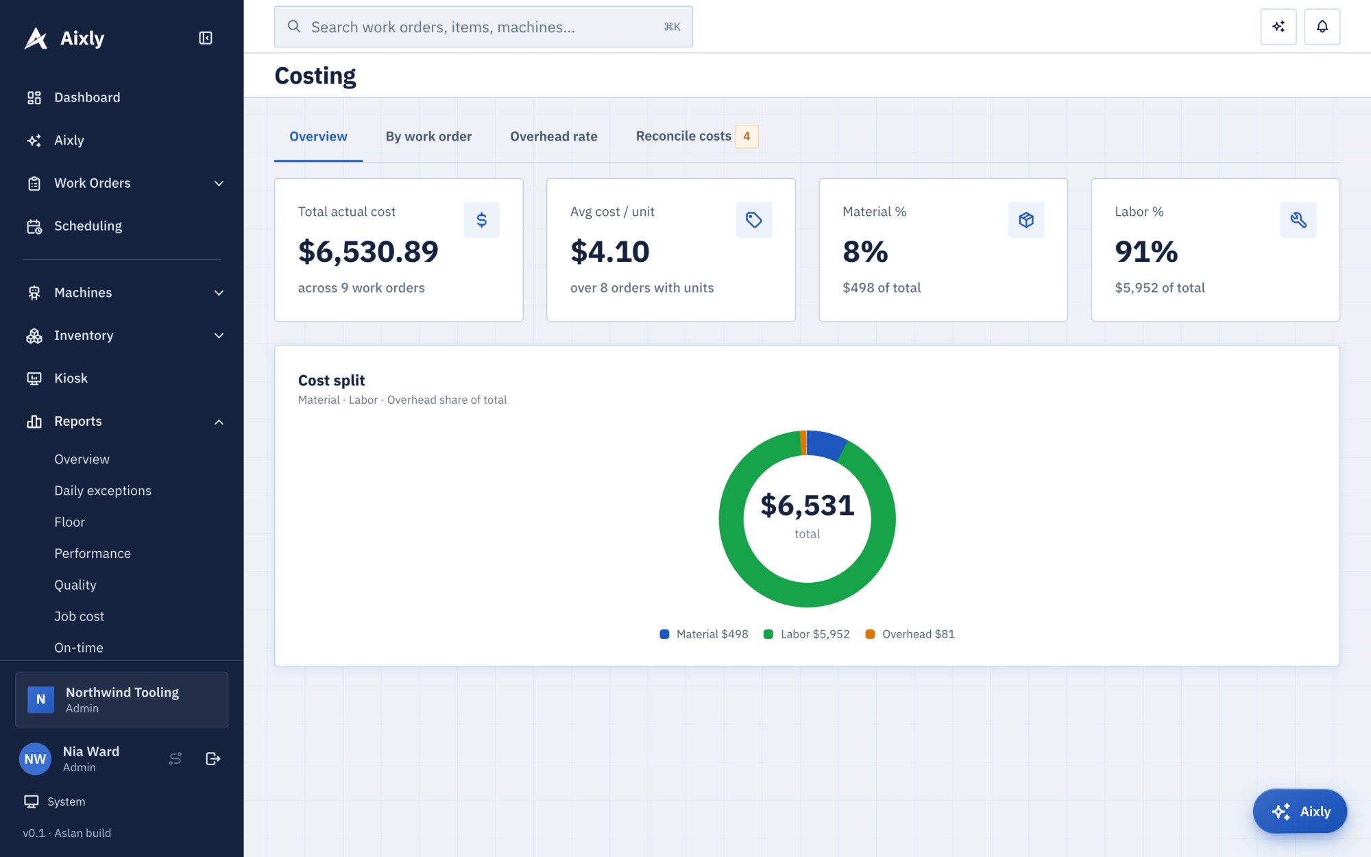Click the wrench icon on Labor % card
Viewport: 1371px width, 857px height.
[1298, 220]
